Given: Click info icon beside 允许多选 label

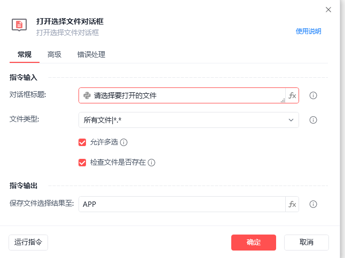Looking at the screenshot, I should coord(124,142).
